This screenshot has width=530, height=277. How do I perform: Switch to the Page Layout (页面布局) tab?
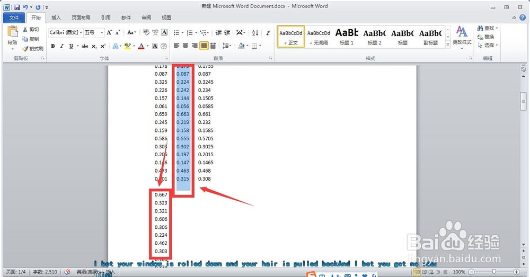81,17
